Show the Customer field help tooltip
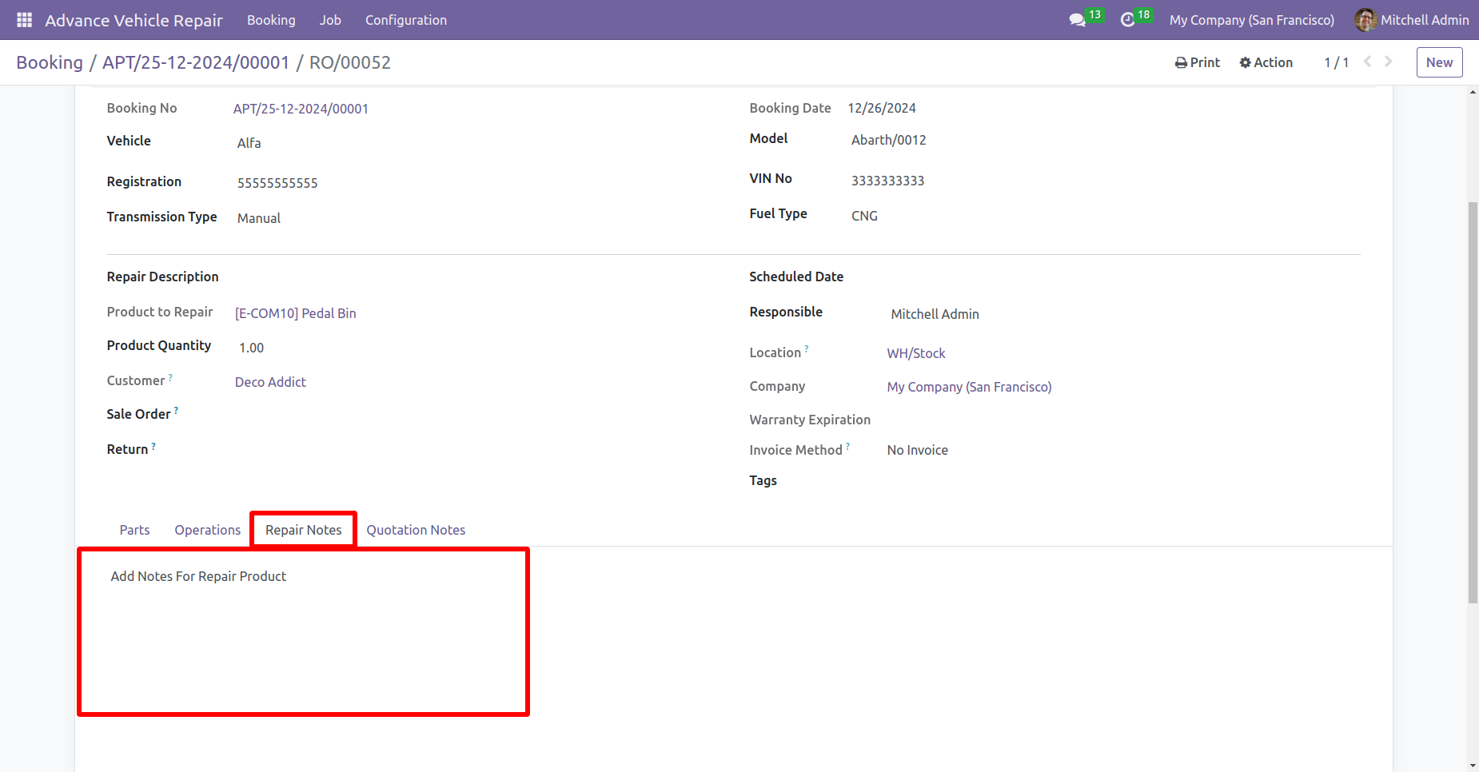The image size is (1479, 772). pos(170,377)
